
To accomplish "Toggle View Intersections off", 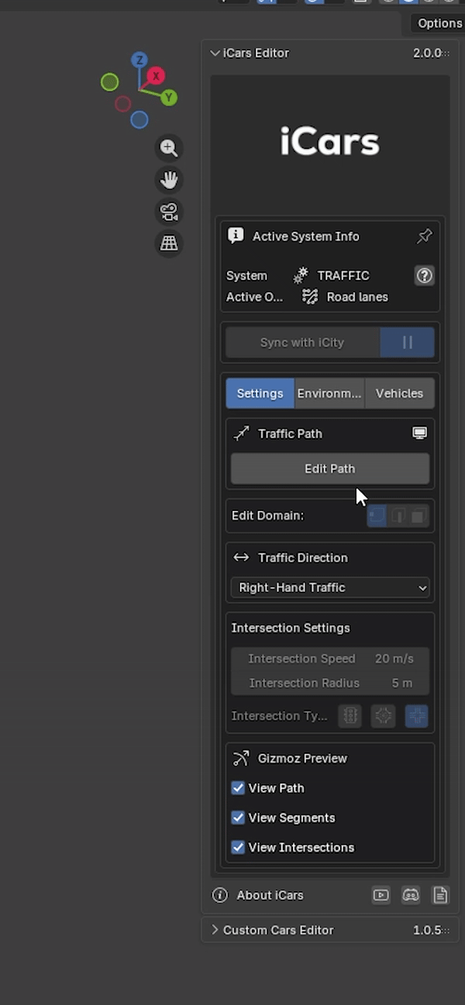I will click(238, 847).
